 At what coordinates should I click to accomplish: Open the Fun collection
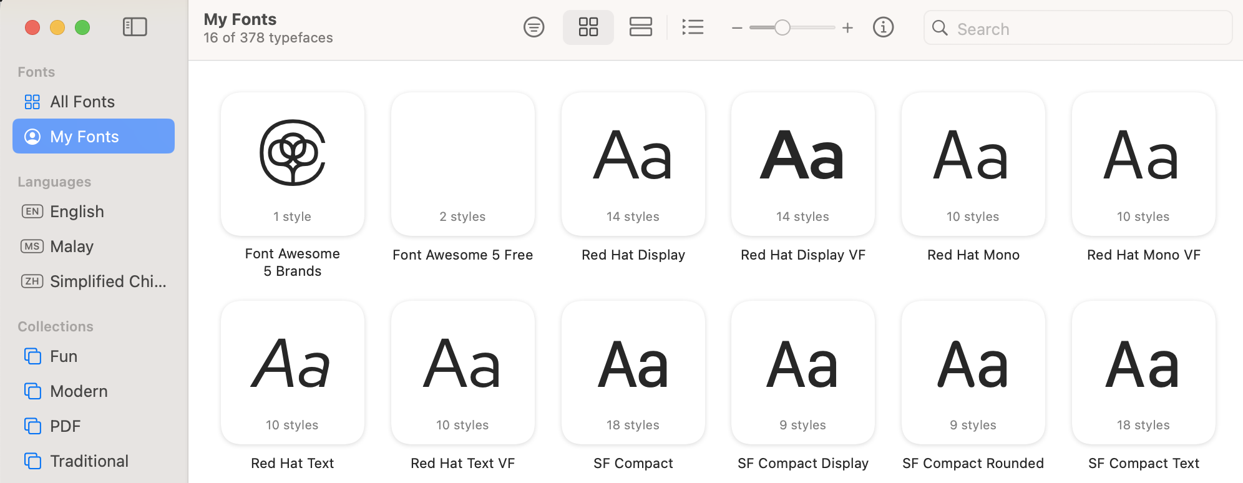tap(64, 356)
